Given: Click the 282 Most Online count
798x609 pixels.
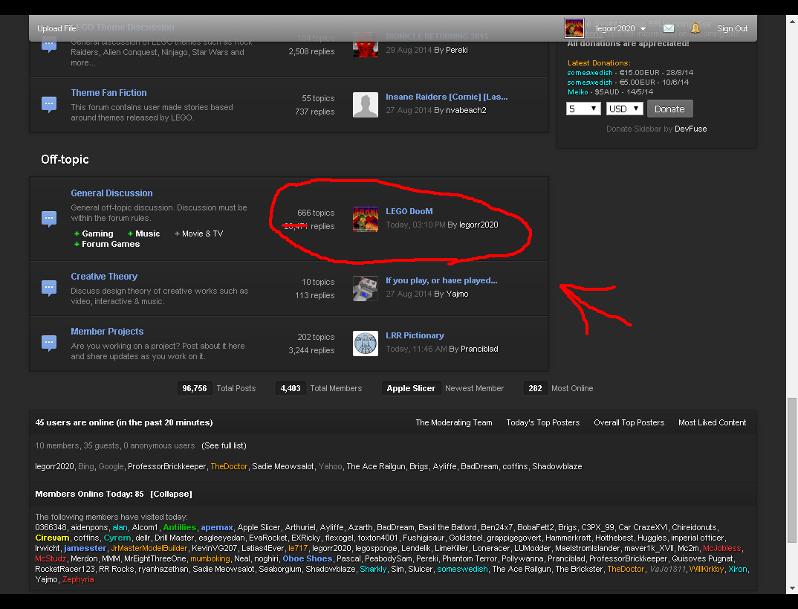Looking at the screenshot, I should point(536,388).
